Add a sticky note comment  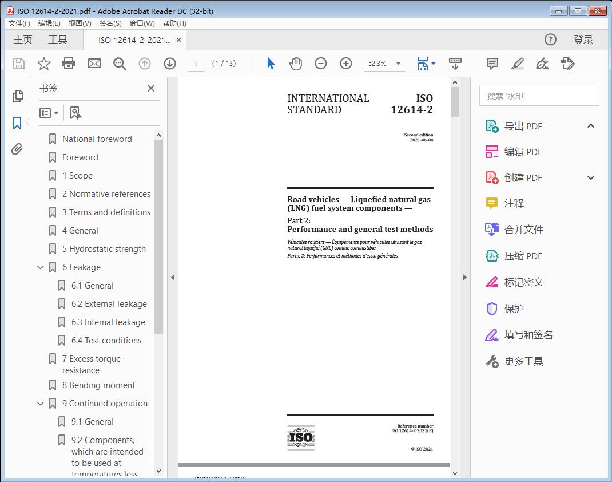pyautogui.click(x=492, y=64)
